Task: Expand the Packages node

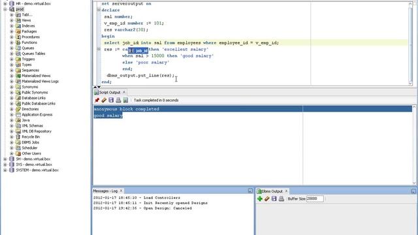Action: [x=12, y=31]
